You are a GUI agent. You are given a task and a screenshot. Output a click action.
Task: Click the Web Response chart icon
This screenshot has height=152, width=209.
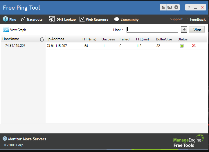click(x=82, y=19)
